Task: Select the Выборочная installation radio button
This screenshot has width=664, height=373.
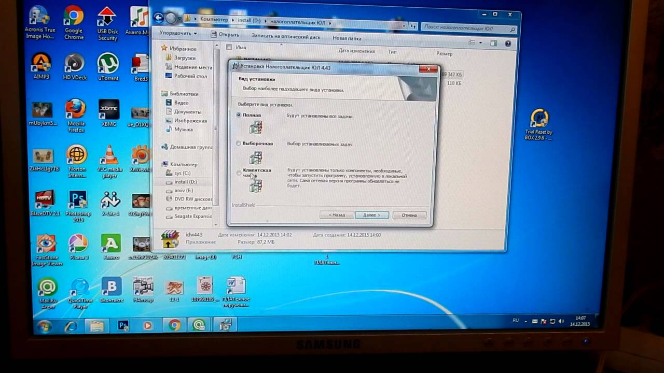Action: 239,144
